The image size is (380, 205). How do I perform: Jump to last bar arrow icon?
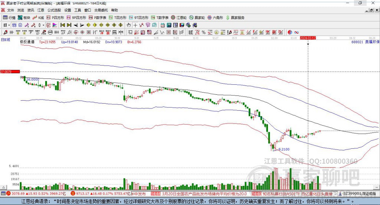point(69,25)
